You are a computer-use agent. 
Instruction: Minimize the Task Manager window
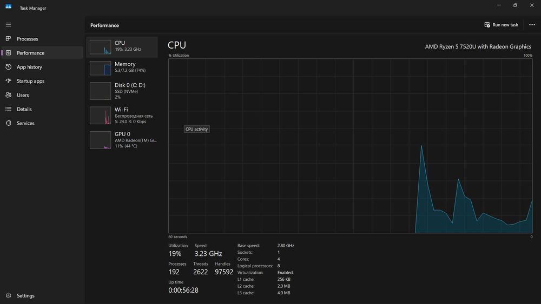[499, 5]
